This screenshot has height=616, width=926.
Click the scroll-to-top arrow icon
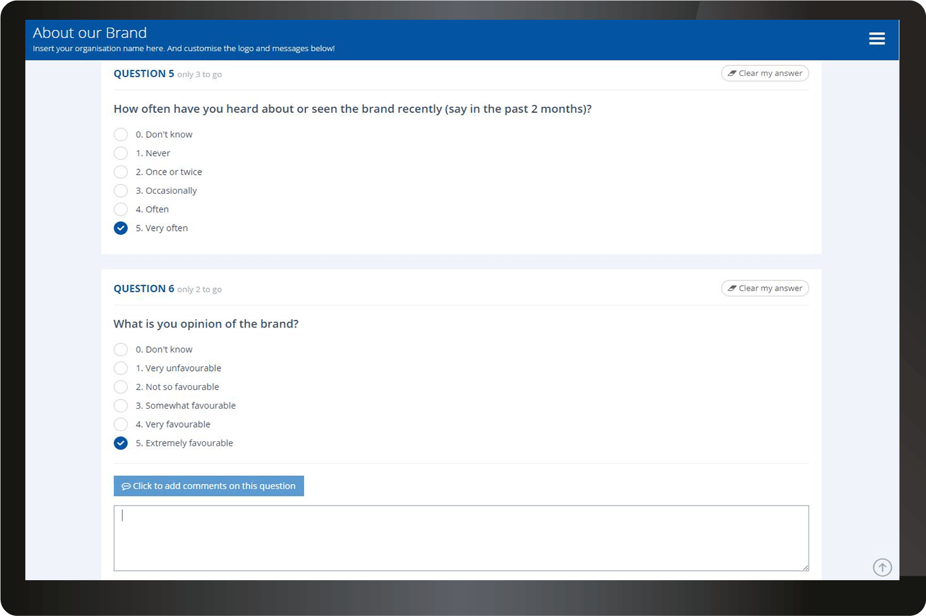(x=882, y=567)
